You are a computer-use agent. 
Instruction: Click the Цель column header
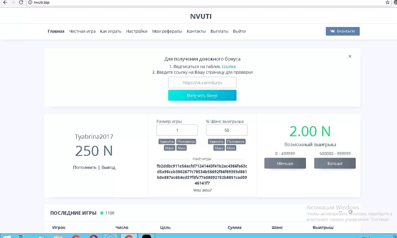[166, 227]
